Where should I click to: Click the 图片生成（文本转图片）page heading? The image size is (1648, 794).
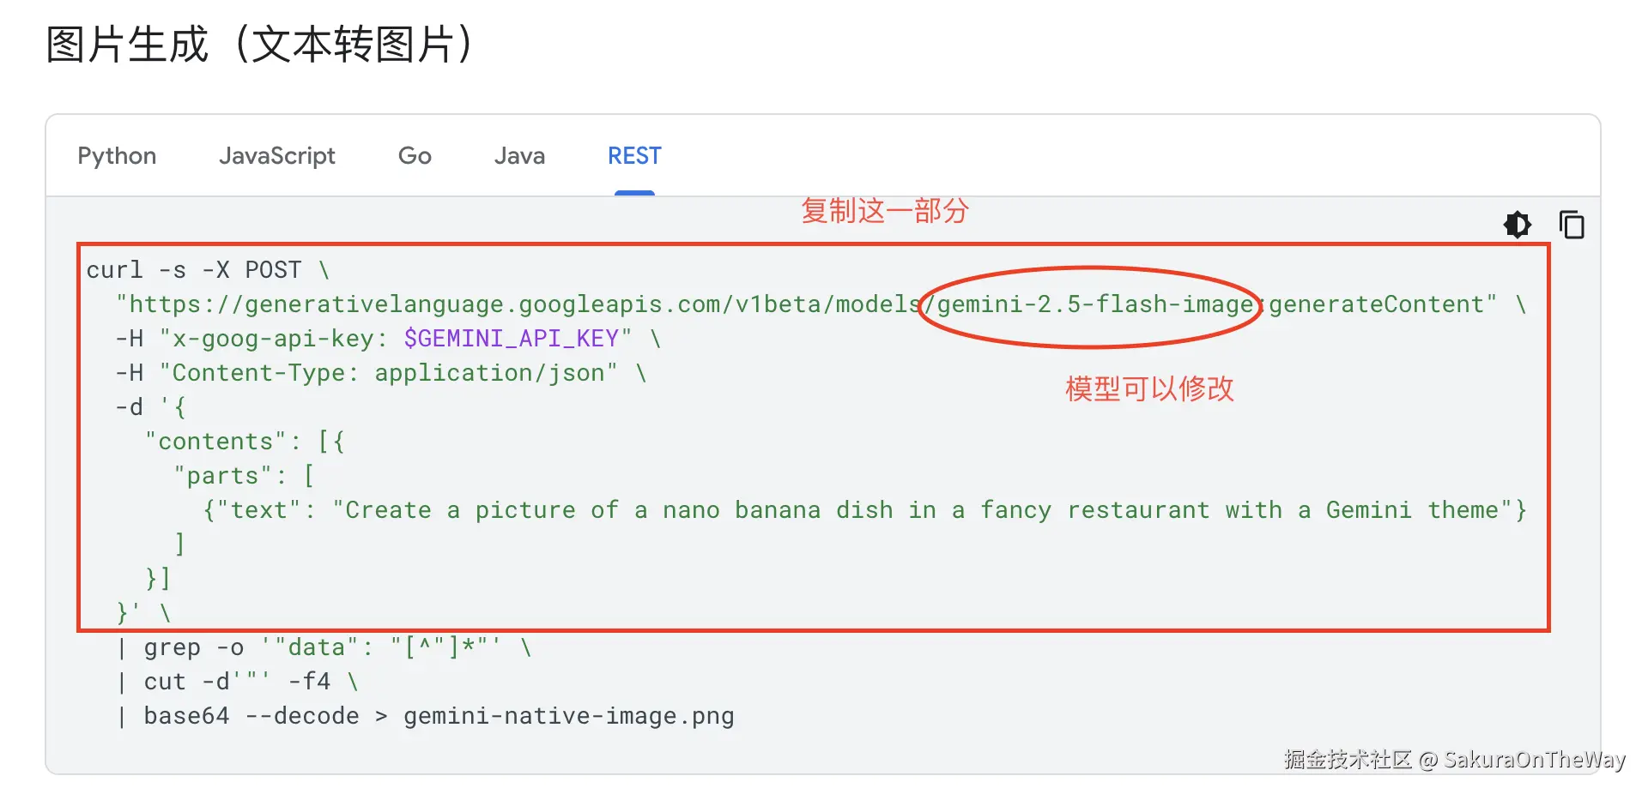point(257,45)
